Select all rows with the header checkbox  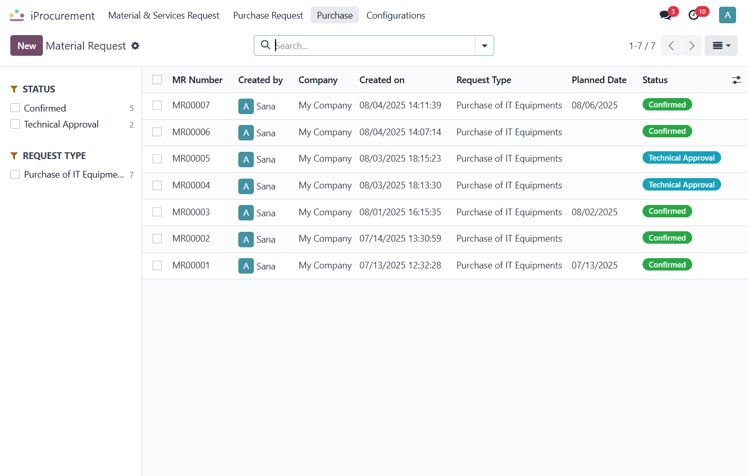tap(157, 80)
